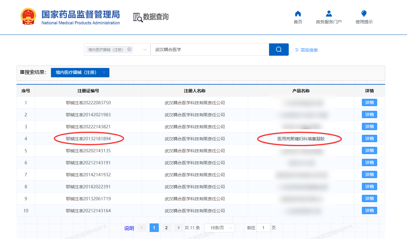
Task: Open the 10条/页 page size dropdown
Action: [x=219, y=228]
